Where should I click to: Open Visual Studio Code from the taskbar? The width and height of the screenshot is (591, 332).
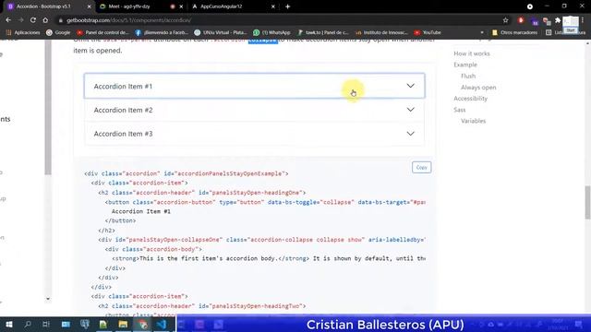pyautogui.click(x=162, y=324)
